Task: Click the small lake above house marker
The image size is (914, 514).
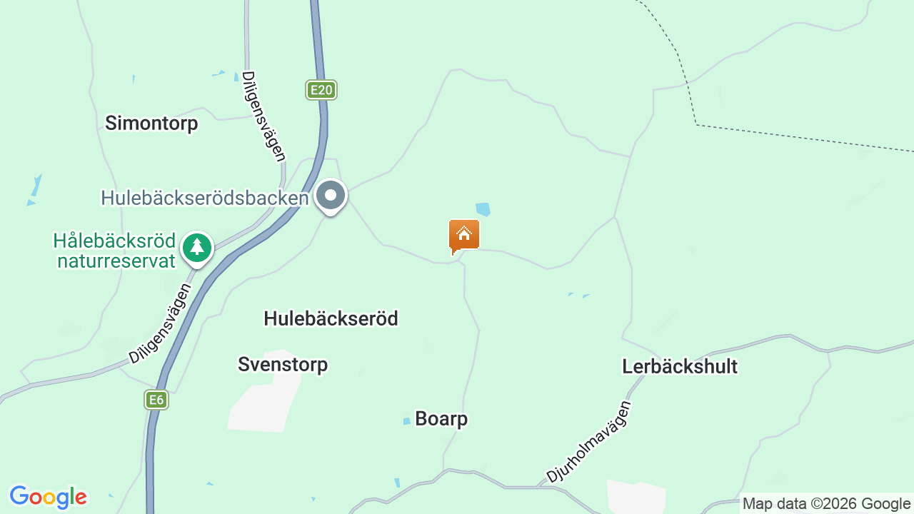Action: click(483, 209)
